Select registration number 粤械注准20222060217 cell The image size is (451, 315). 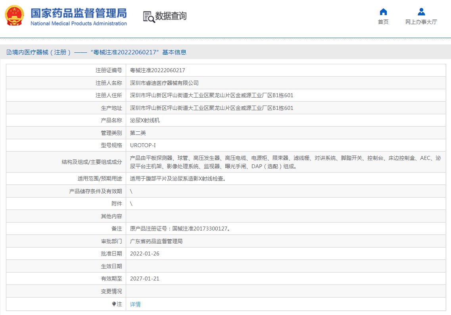pyautogui.click(x=158, y=70)
